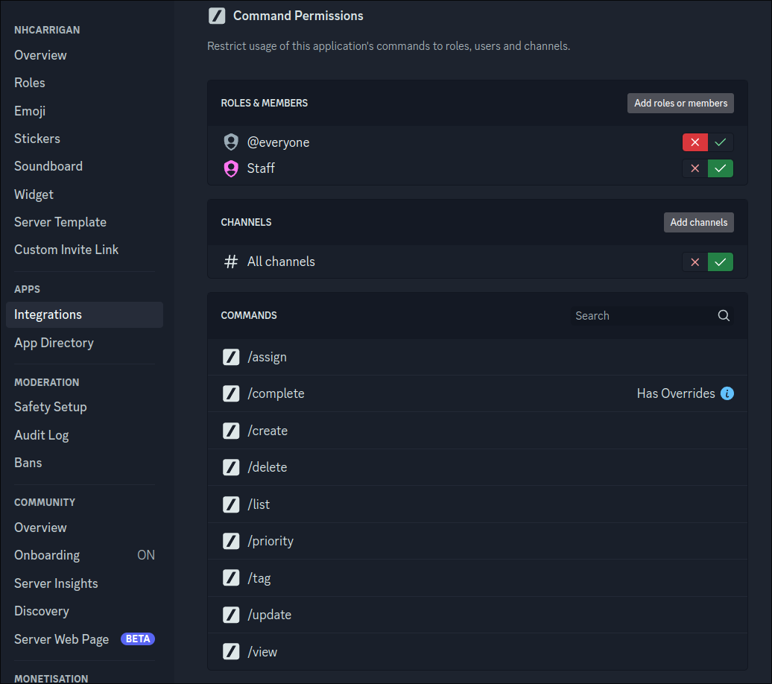Click the search magnifier icon in Commands

coord(724,316)
